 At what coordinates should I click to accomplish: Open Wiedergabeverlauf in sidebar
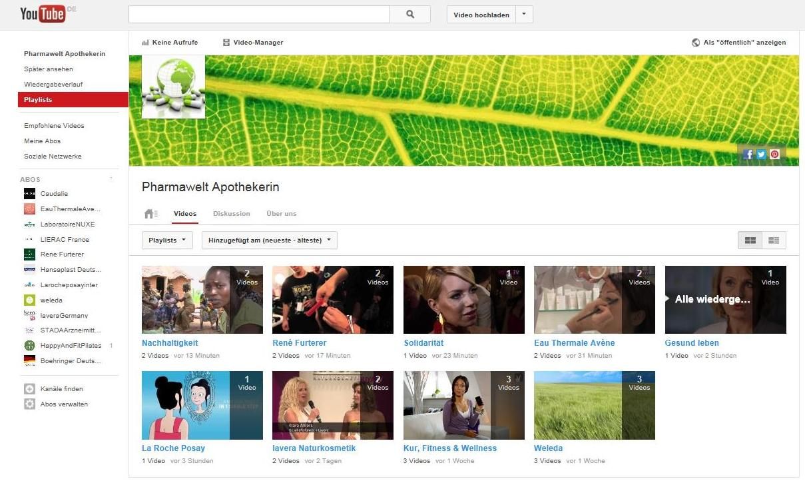(53, 85)
